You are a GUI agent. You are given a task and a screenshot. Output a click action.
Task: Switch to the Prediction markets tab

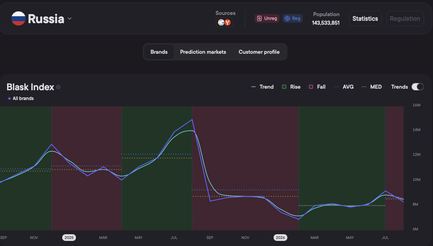click(x=203, y=52)
